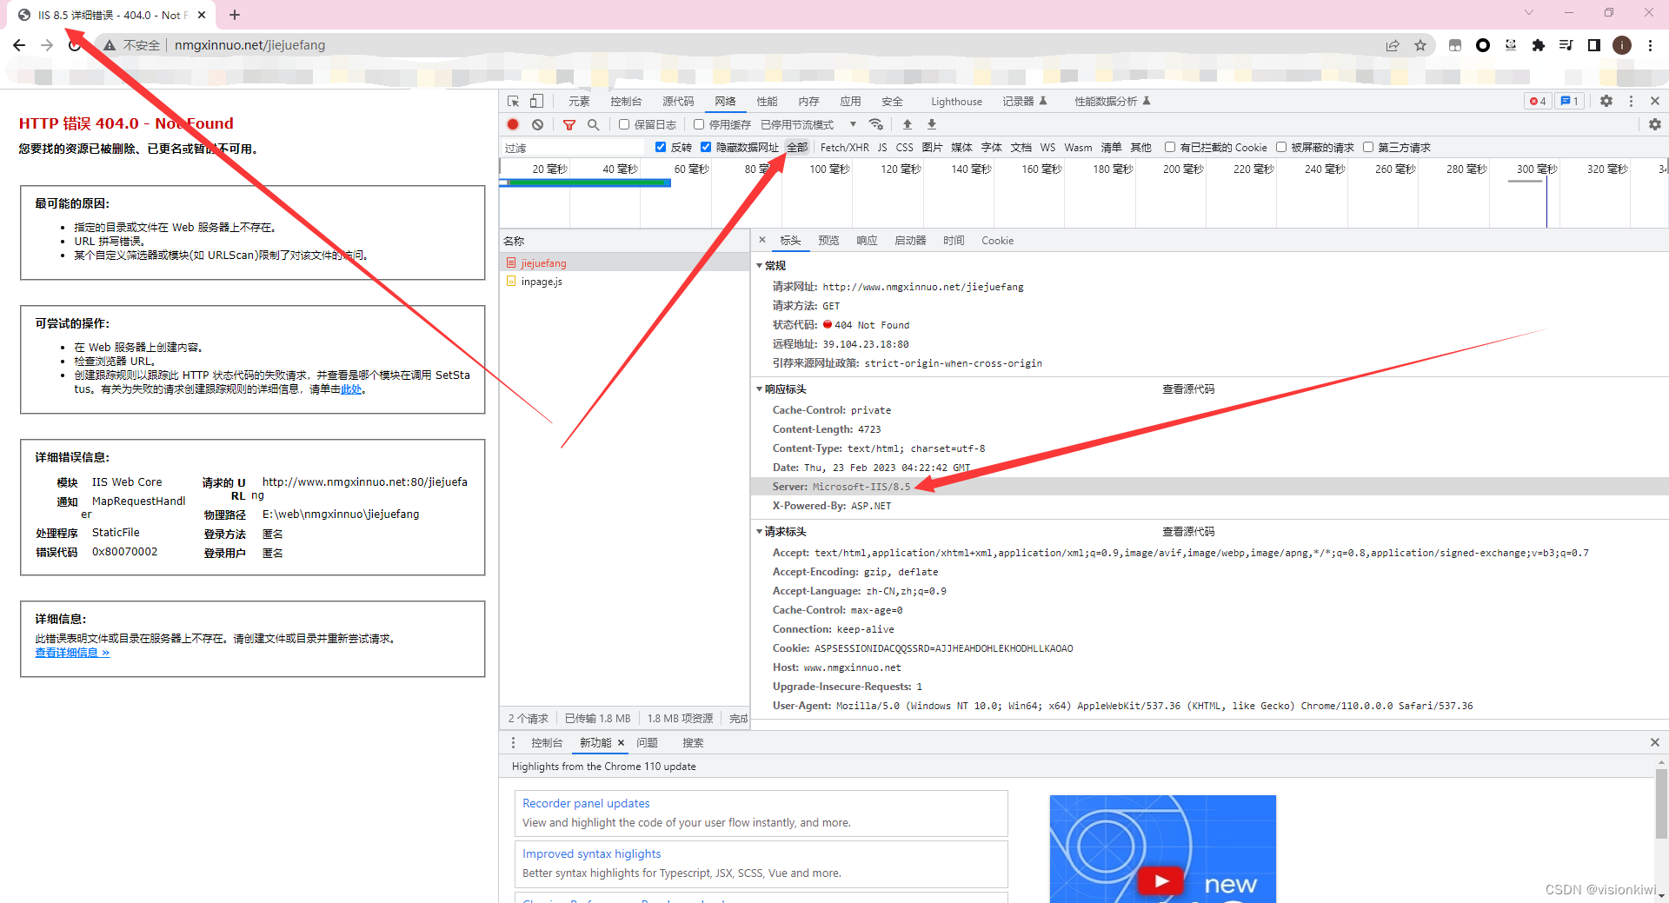The height and width of the screenshot is (903, 1669).
Task: Select the inpage.js request row
Action: [x=624, y=282]
